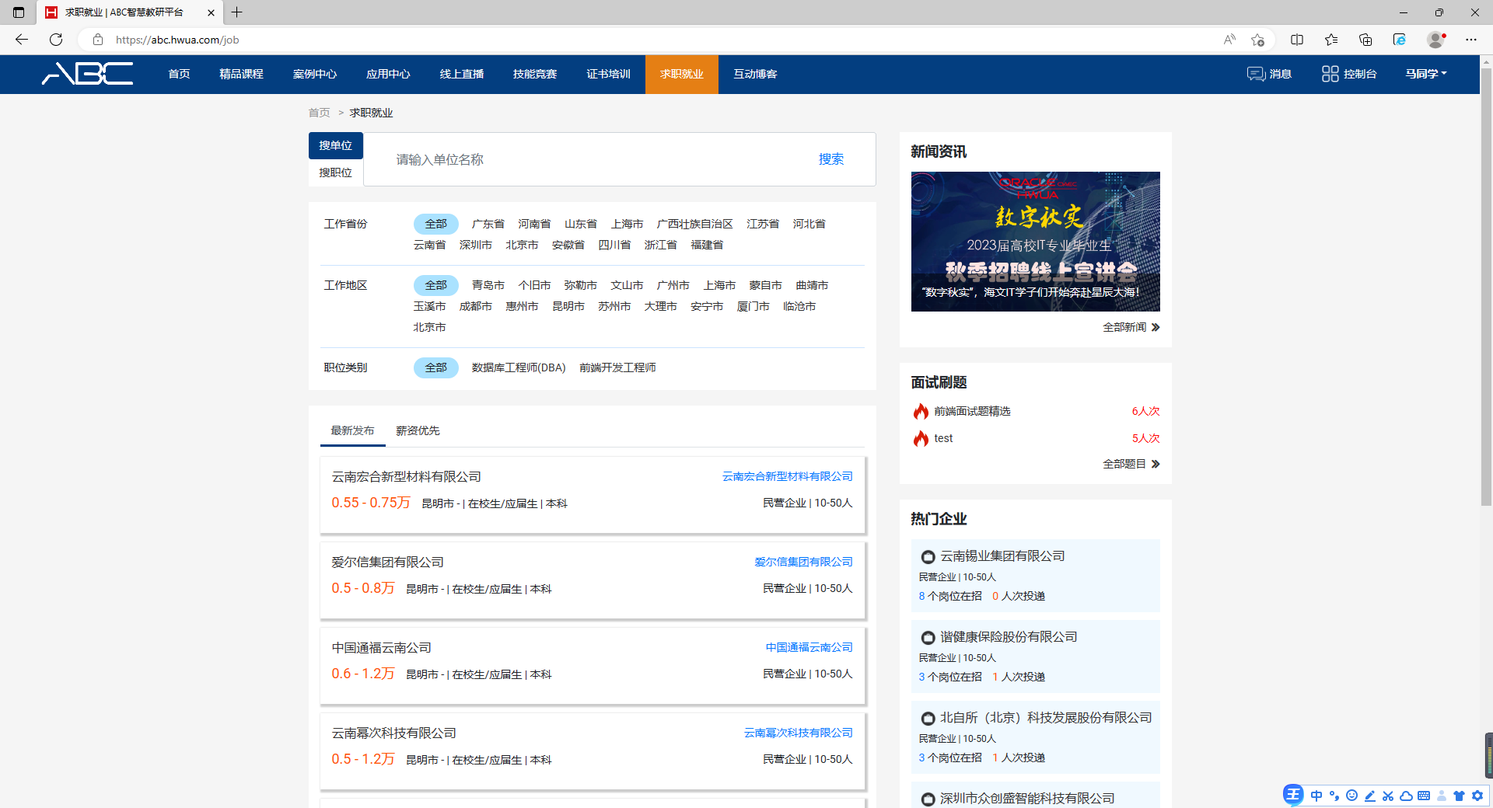Open the 爱尔信集团有限公司 company link

click(803, 562)
